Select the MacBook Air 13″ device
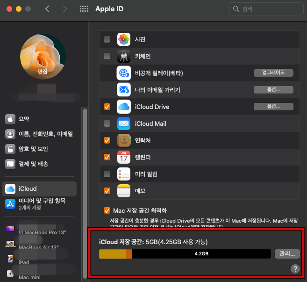This screenshot has width=307, height=282. pos(39,244)
